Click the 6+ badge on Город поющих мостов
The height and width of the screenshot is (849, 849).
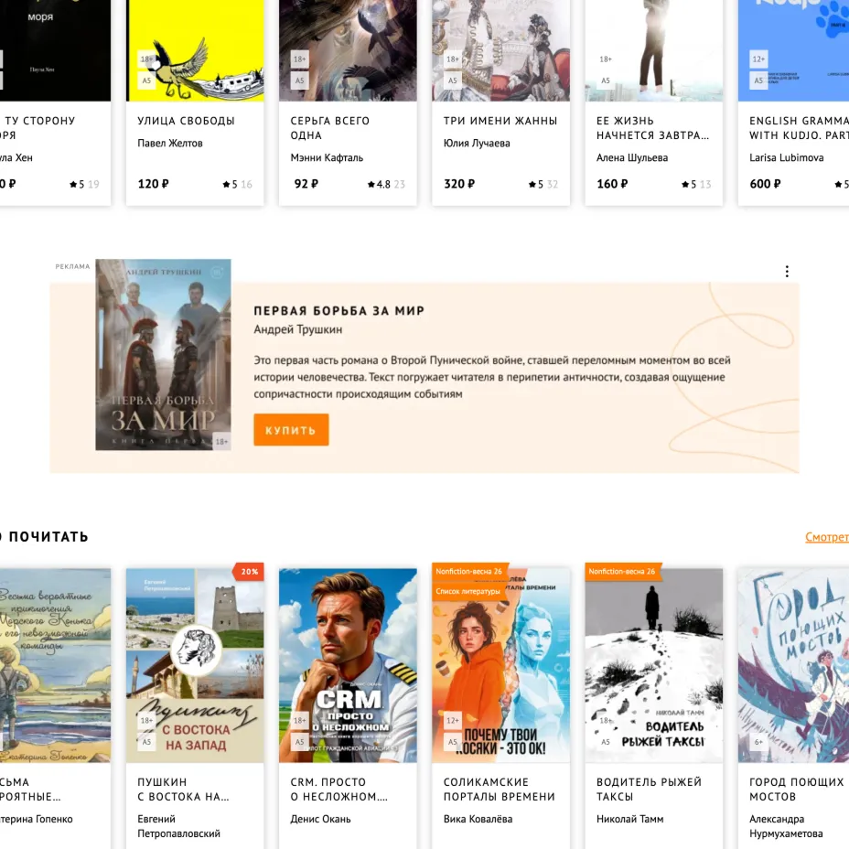tap(758, 742)
